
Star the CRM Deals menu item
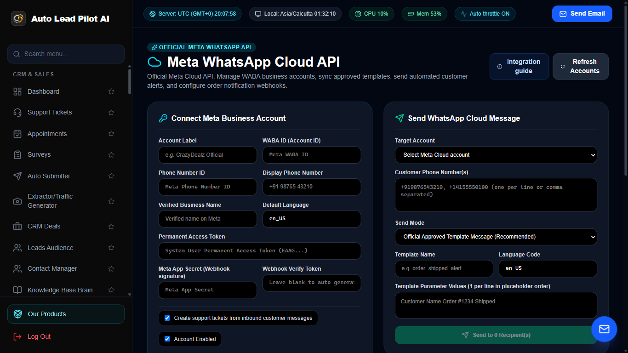[111, 226]
